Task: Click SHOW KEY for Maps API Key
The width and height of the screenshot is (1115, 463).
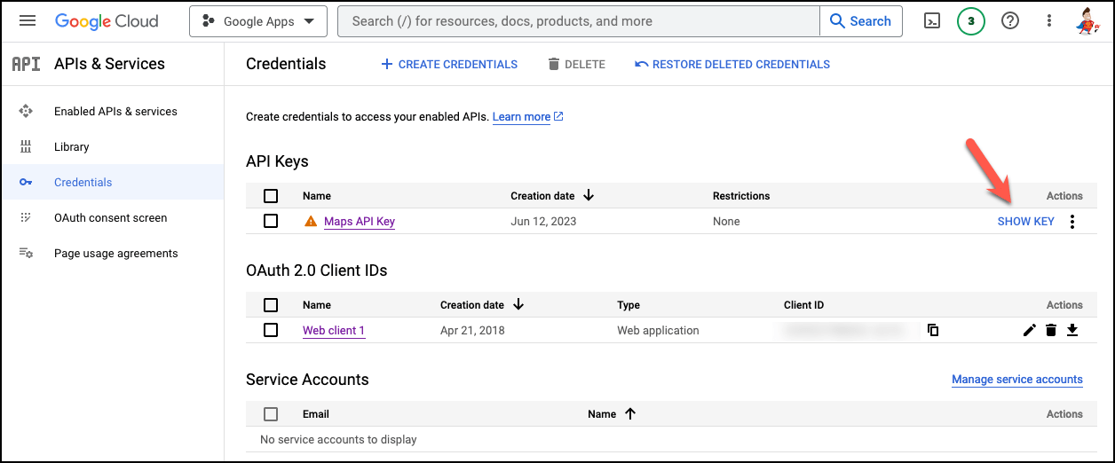Action: tap(1025, 221)
